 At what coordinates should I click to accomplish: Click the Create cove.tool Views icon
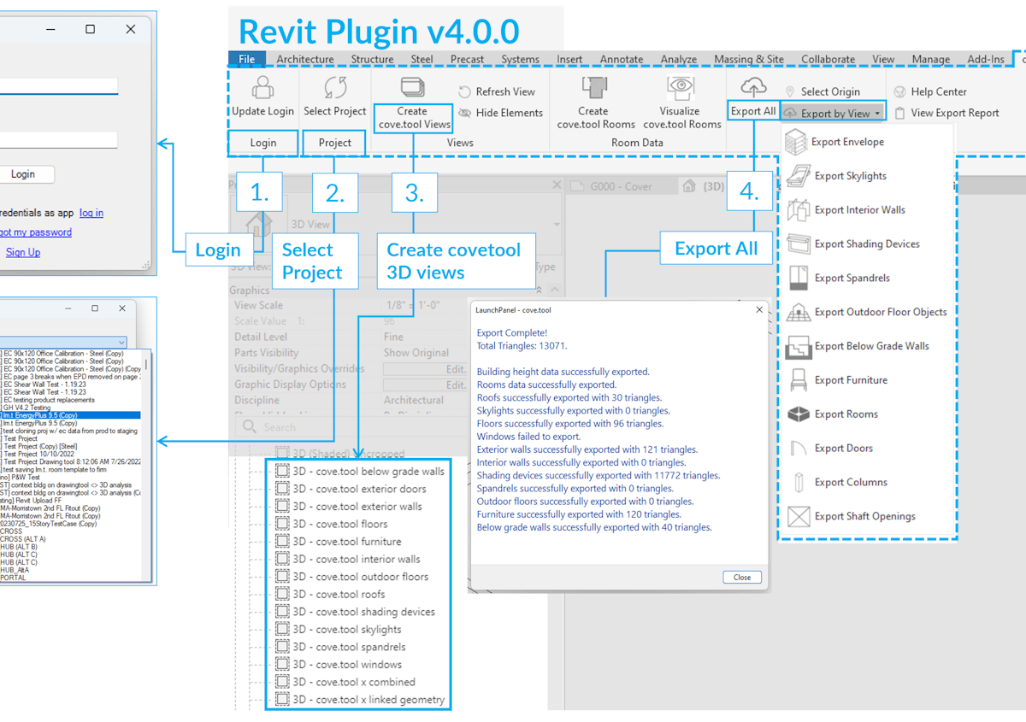[x=413, y=88]
